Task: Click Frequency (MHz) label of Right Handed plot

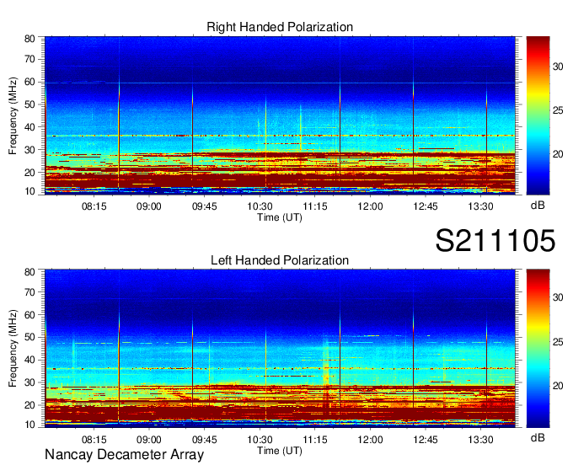Action: click(x=13, y=115)
